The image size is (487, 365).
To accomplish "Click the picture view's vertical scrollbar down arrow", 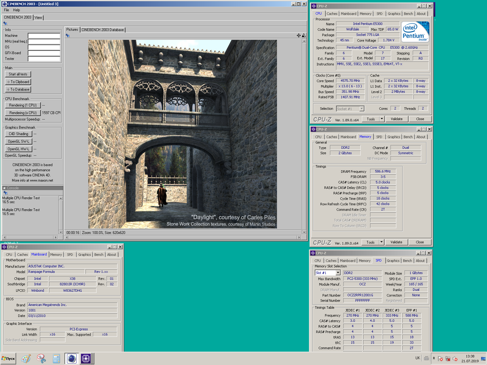I will click(x=304, y=232).
